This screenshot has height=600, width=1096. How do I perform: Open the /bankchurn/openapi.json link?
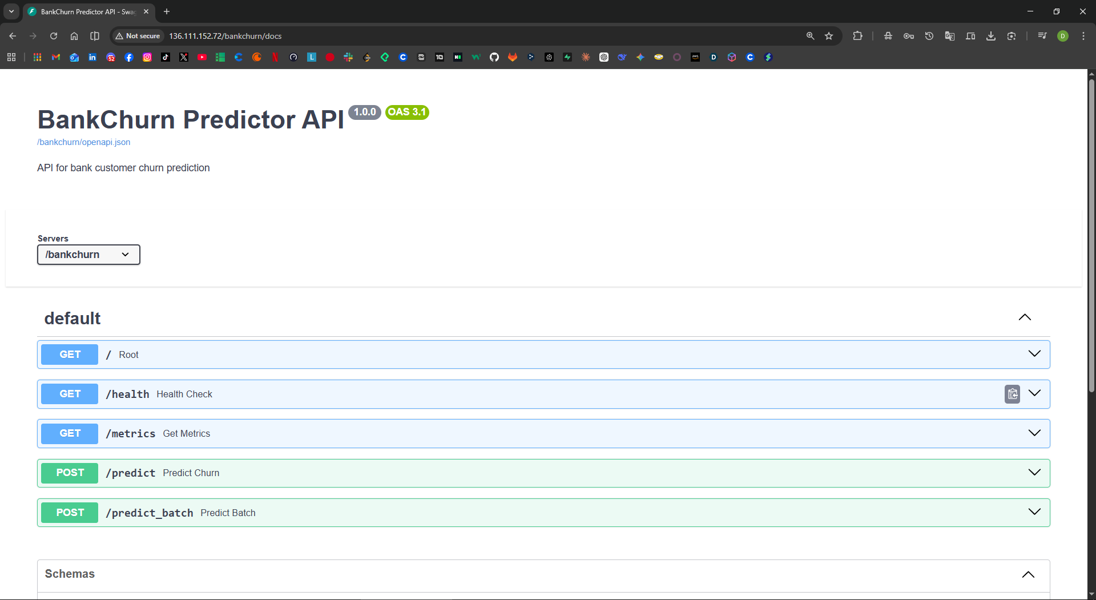point(83,142)
